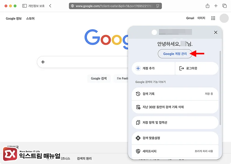Open 저장 항목 및 컬렉션
The width and height of the screenshot is (231, 164).
[175, 123]
